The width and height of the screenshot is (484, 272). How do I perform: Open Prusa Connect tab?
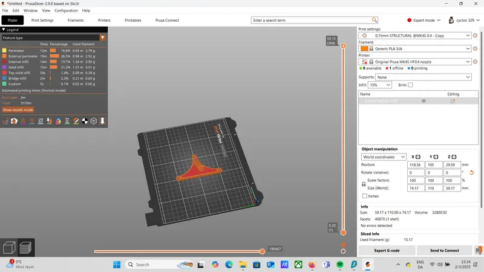(x=167, y=21)
